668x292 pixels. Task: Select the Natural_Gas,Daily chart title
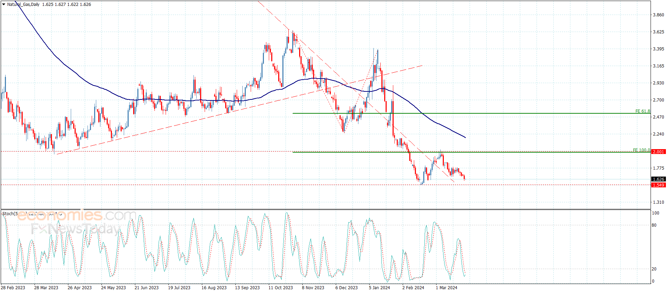(23, 5)
